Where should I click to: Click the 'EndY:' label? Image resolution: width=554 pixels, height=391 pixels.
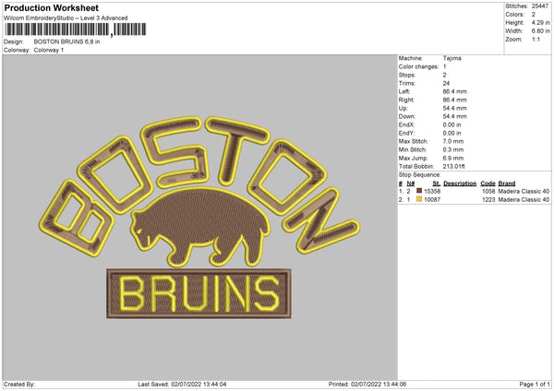click(406, 133)
